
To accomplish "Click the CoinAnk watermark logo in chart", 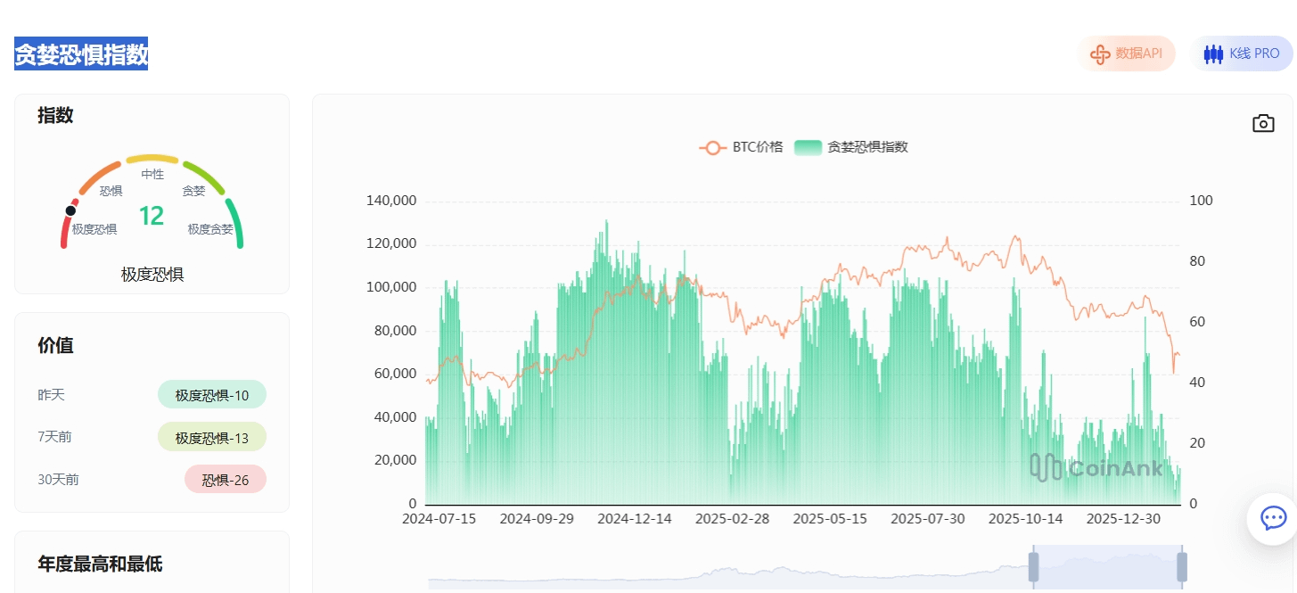I will pos(1096,467).
